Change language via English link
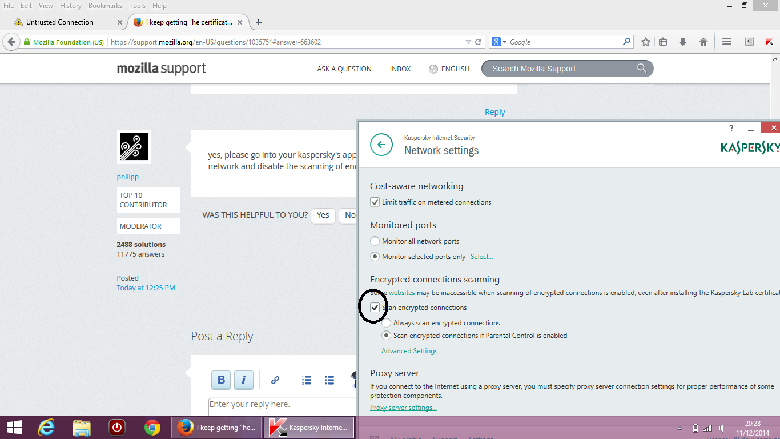The width and height of the screenshot is (780, 439). click(x=449, y=69)
